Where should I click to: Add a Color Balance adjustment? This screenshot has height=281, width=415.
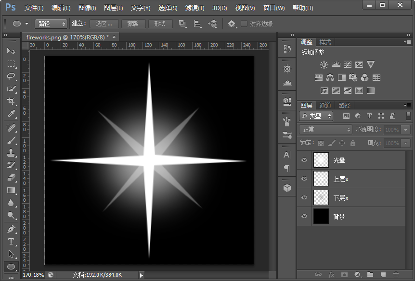pos(330,77)
